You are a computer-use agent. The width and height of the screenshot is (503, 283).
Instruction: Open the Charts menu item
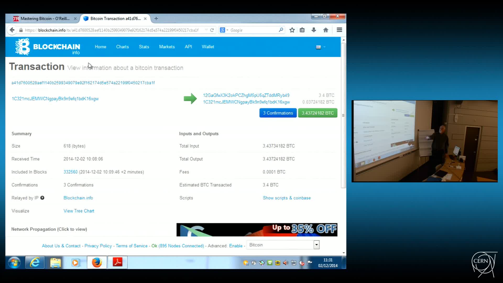(122, 47)
